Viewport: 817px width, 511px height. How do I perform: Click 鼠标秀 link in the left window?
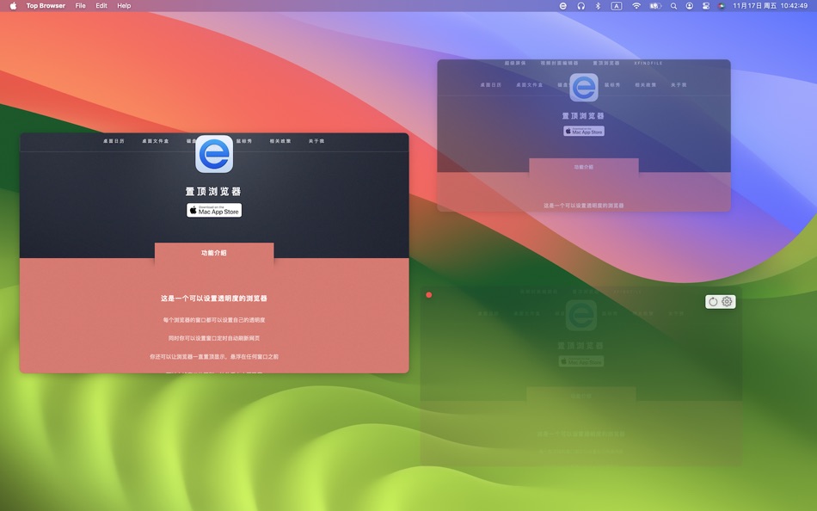click(244, 141)
